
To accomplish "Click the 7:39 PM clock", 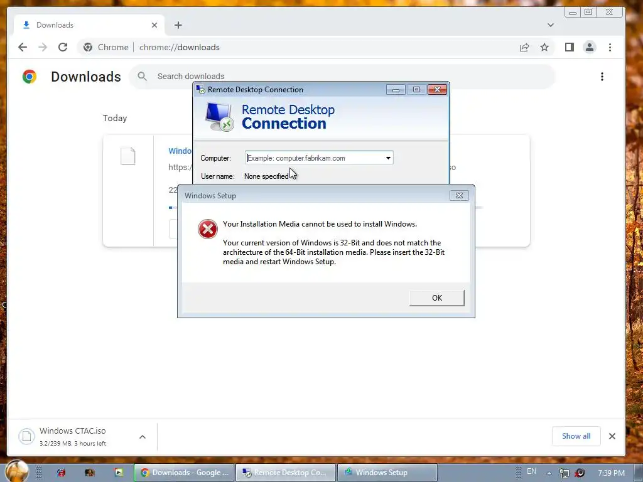I will (x=611, y=473).
